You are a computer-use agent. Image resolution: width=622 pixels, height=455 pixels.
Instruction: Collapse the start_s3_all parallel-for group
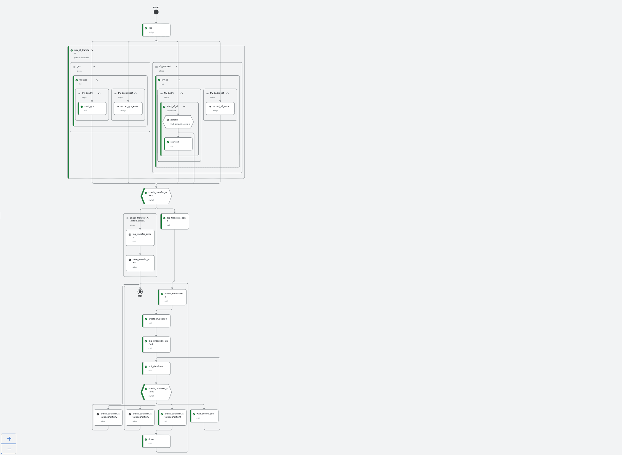click(184, 107)
